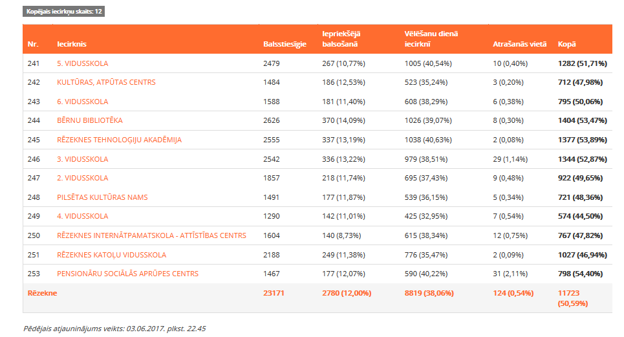
Task: Open RĒZEKNES INTERNĀTPAMATSKOLA - ATTĪSTĪBAS CENTRS link
Action: click(151, 235)
